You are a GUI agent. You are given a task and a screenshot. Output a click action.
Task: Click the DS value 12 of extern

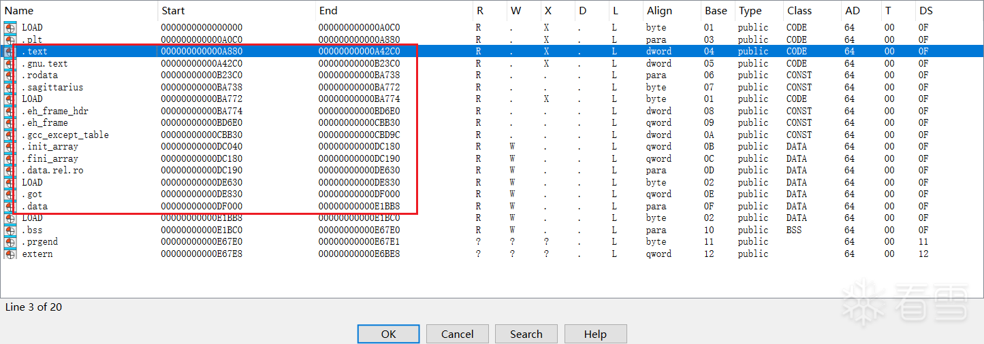pos(923,254)
